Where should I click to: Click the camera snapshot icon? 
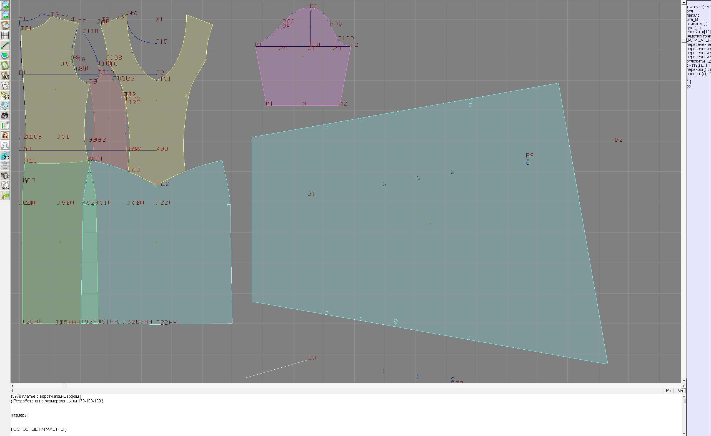coord(5,116)
